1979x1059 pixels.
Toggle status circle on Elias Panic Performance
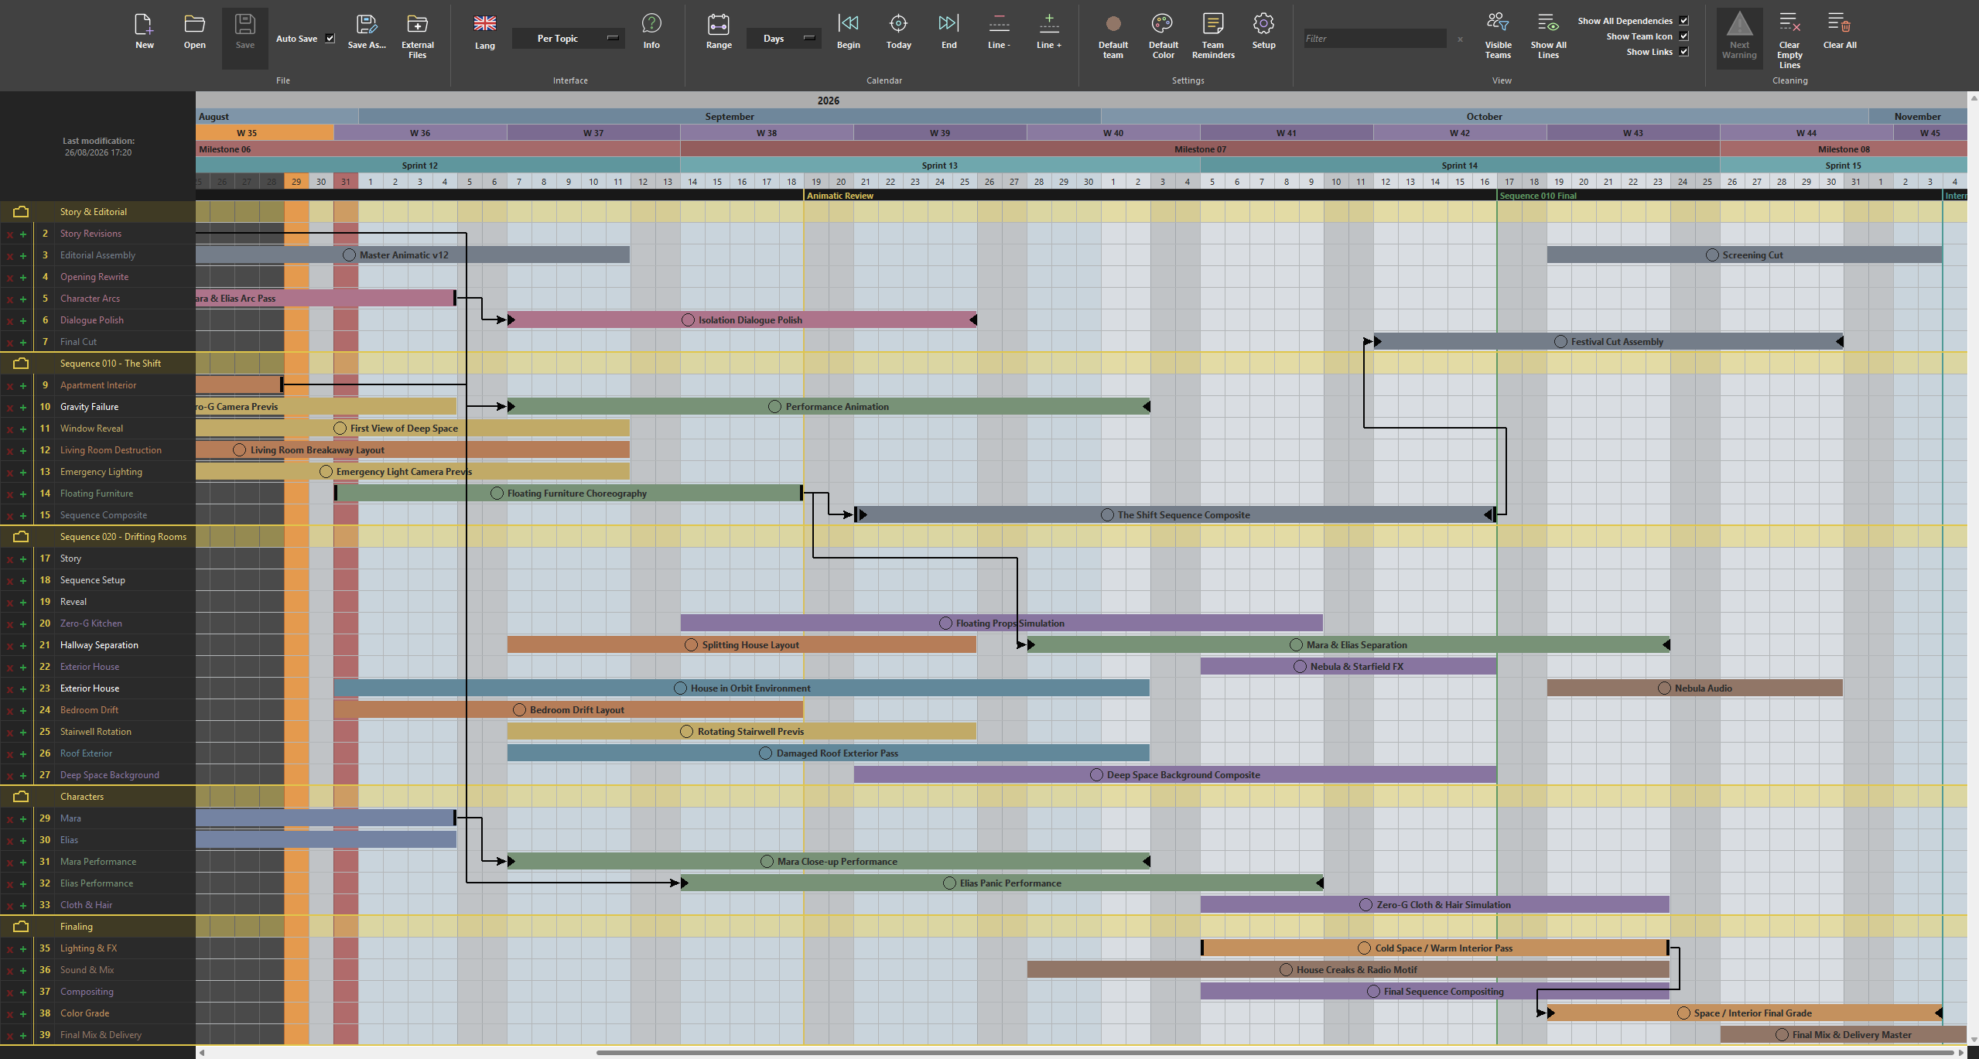click(949, 883)
